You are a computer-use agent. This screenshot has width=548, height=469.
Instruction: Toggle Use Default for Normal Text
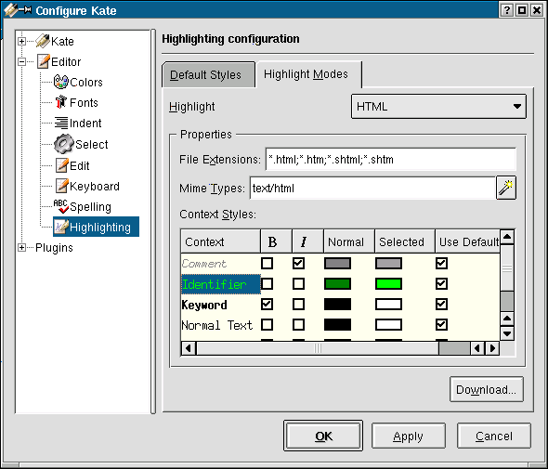(441, 325)
